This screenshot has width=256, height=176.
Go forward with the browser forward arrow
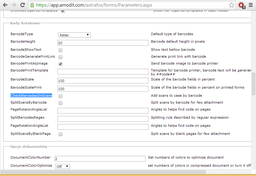pos(14,5)
